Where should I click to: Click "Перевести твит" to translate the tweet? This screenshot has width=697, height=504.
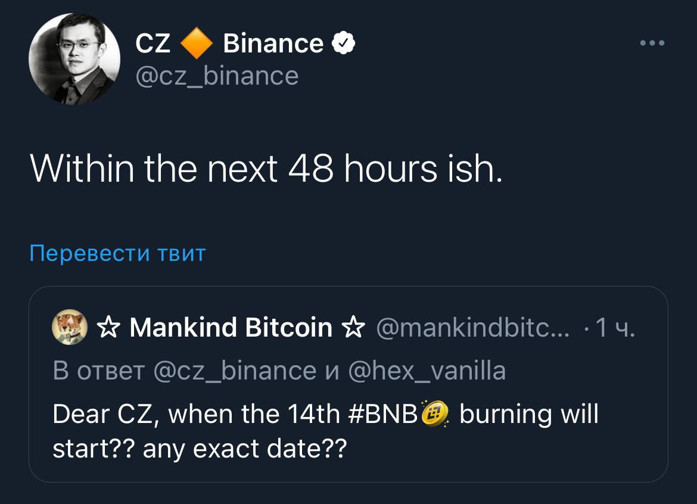click(x=117, y=253)
